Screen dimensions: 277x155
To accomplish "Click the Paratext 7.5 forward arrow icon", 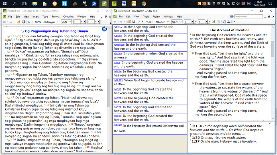I will pyautogui.click(x=121, y=22).
